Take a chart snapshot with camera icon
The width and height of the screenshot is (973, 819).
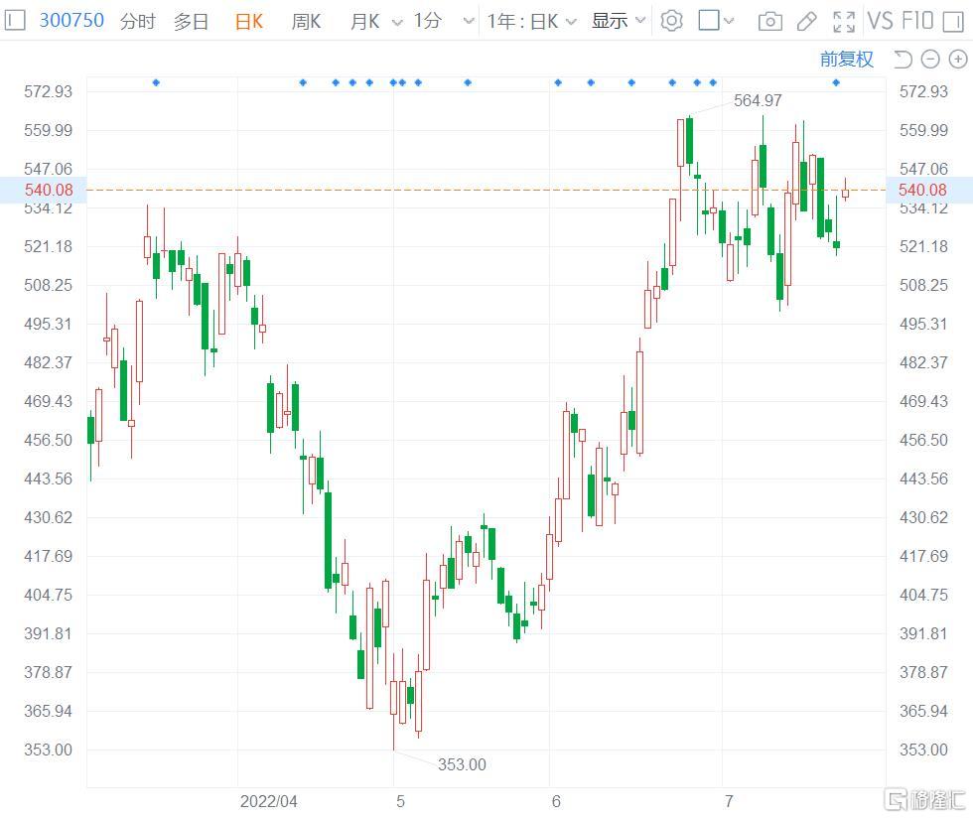pos(769,21)
